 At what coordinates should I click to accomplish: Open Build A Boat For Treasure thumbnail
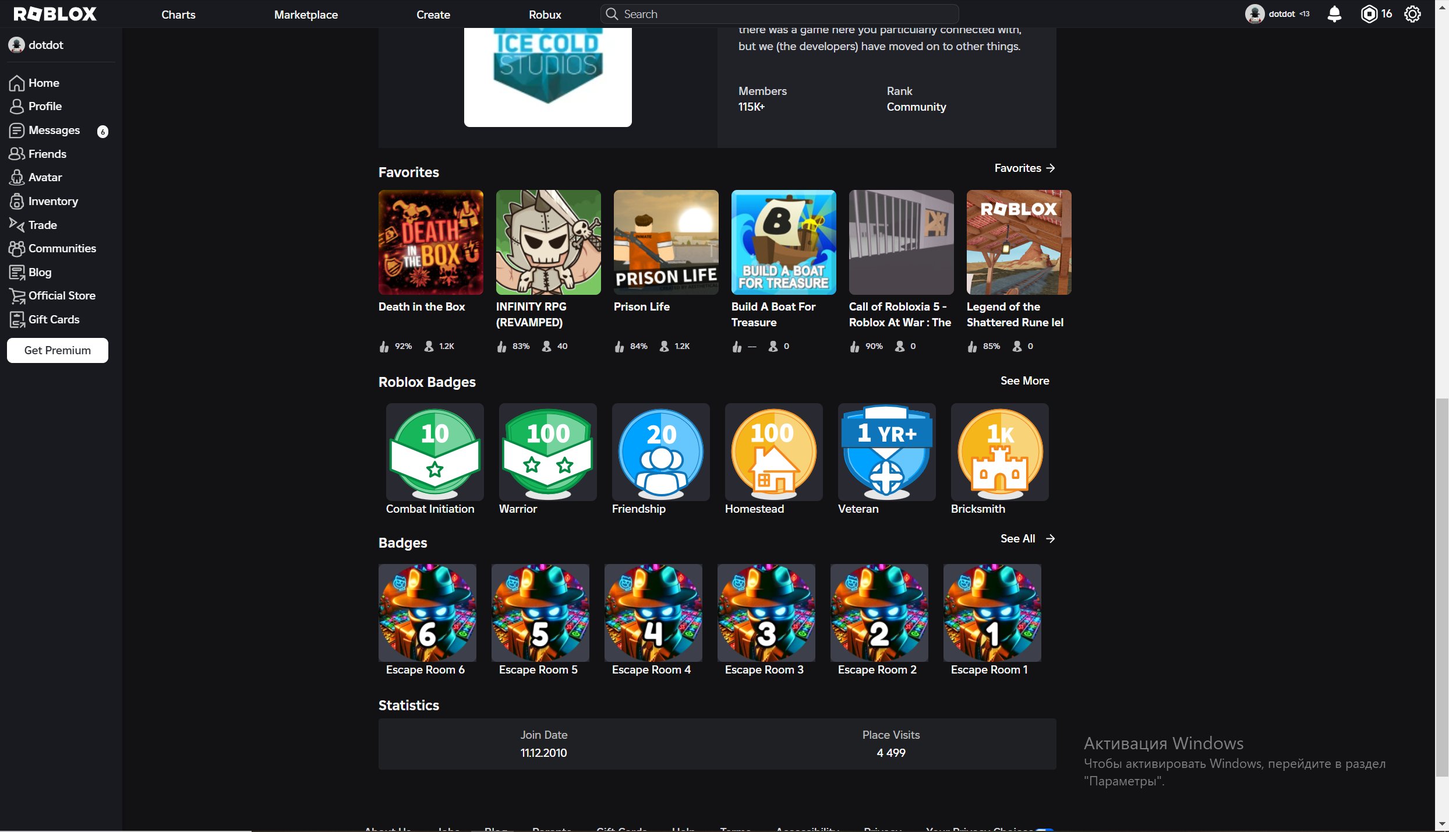(x=784, y=242)
